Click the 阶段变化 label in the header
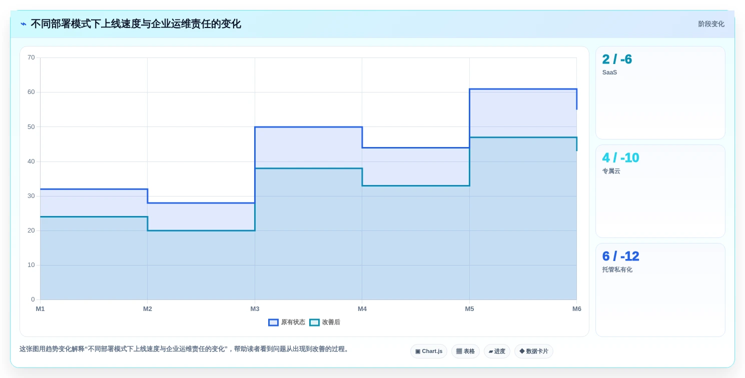 711,24
